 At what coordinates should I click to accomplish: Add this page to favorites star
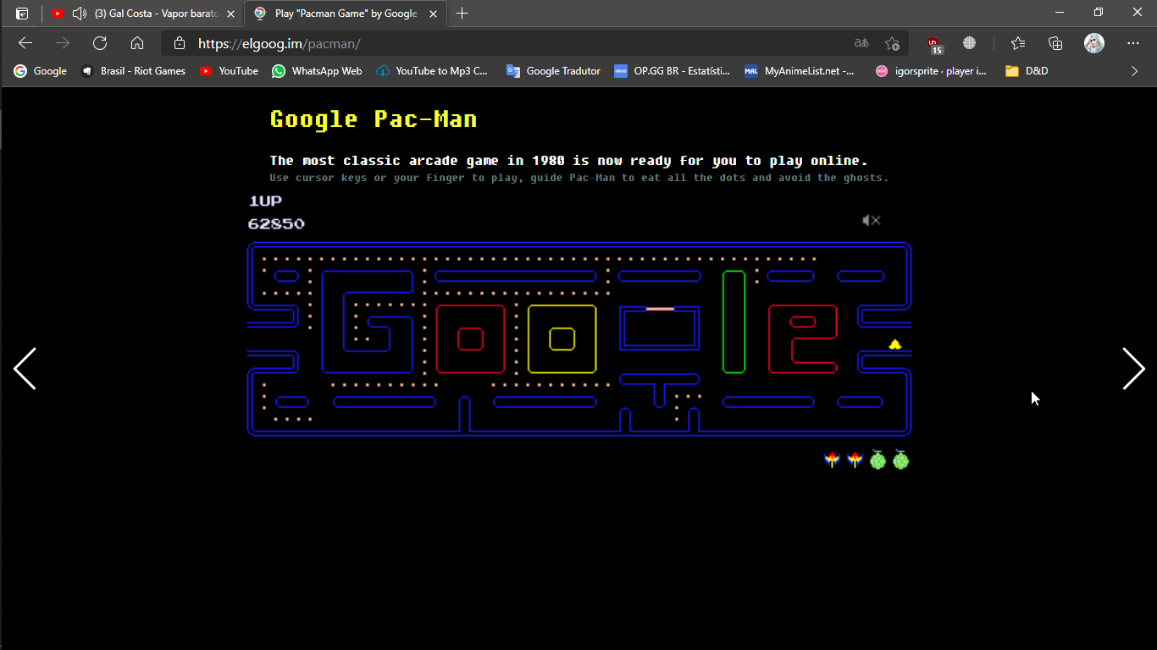(x=892, y=43)
